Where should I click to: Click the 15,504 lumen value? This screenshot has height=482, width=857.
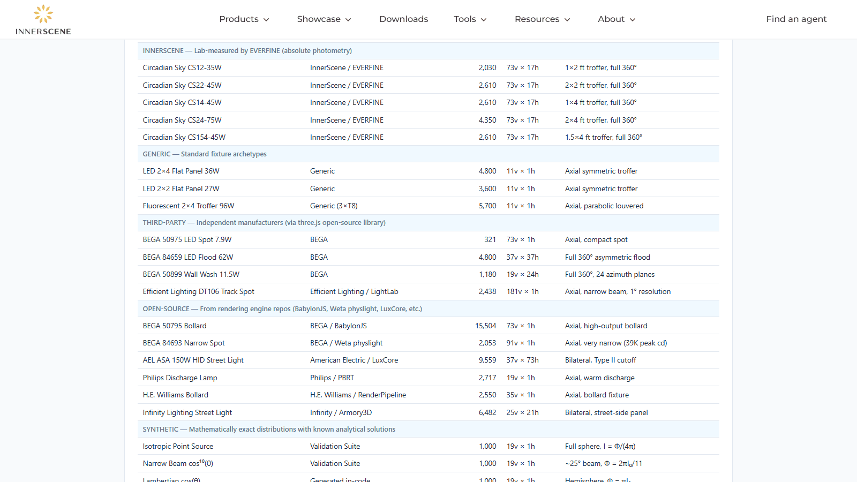click(486, 326)
